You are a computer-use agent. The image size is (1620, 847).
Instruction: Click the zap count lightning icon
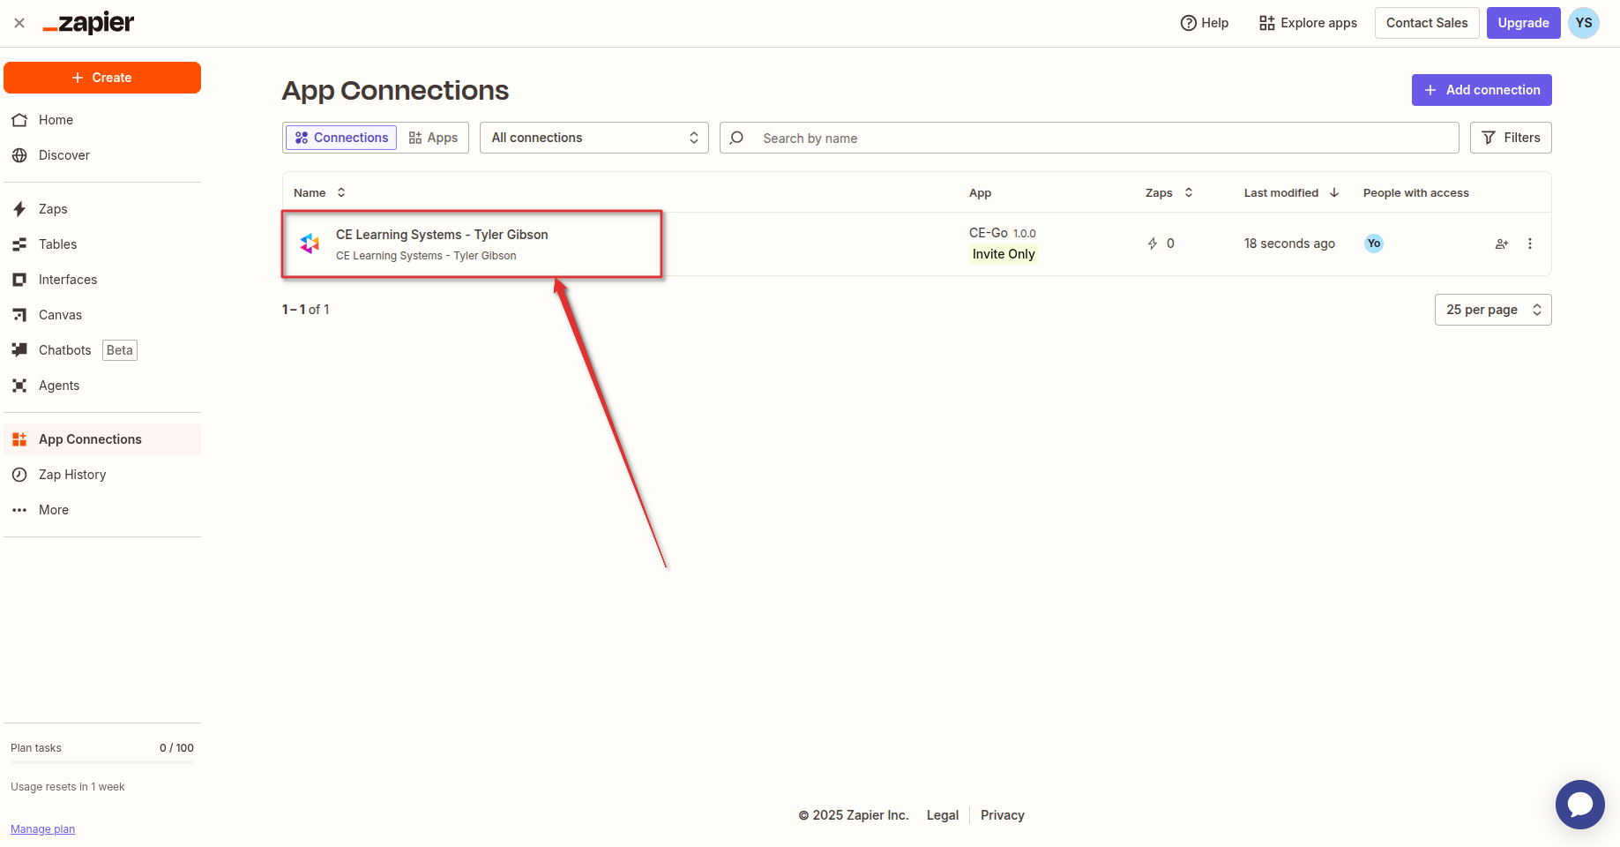click(1153, 244)
